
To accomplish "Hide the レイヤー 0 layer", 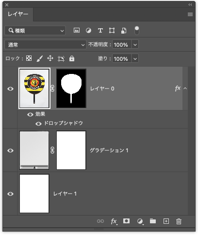I will [10, 89].
